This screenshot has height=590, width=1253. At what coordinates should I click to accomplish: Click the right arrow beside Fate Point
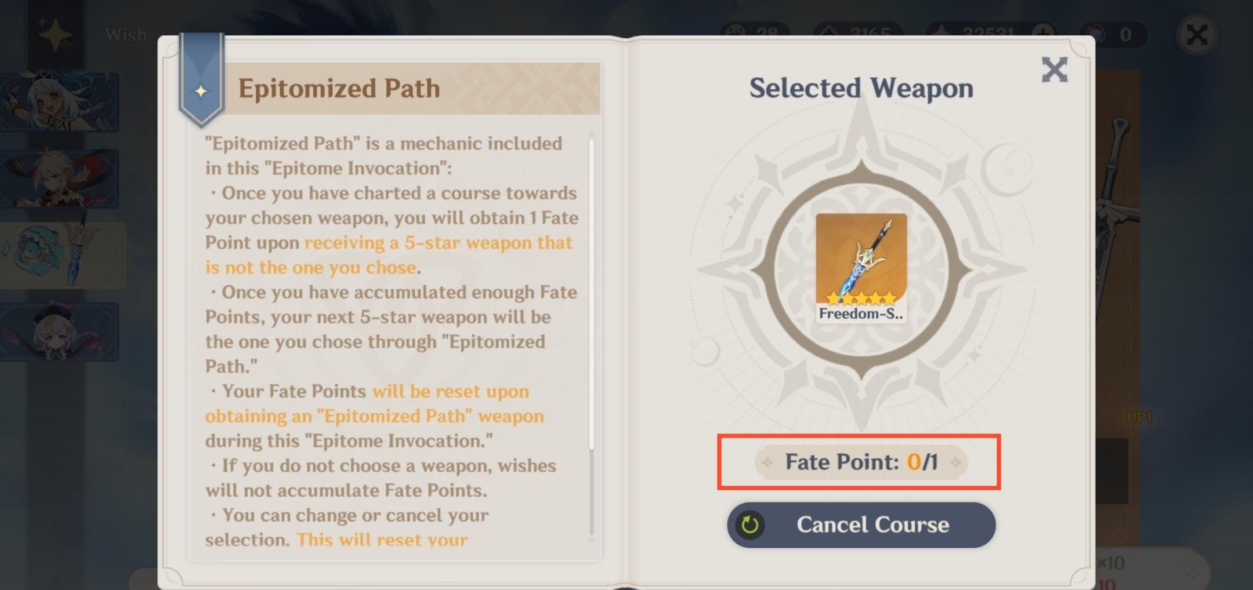(x=956, y=462)
